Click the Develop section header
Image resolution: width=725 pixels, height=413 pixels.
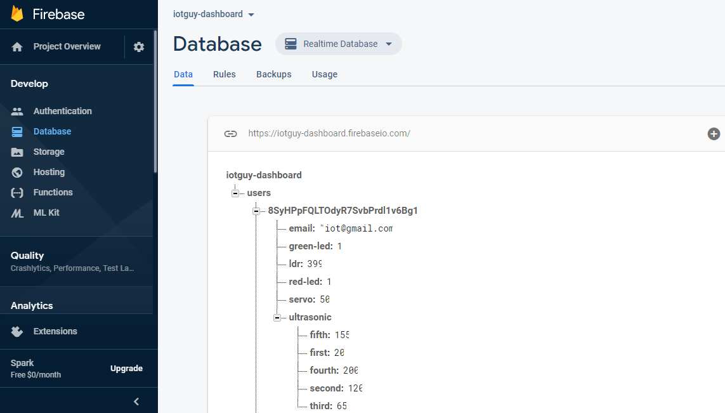tap(29, 84)
